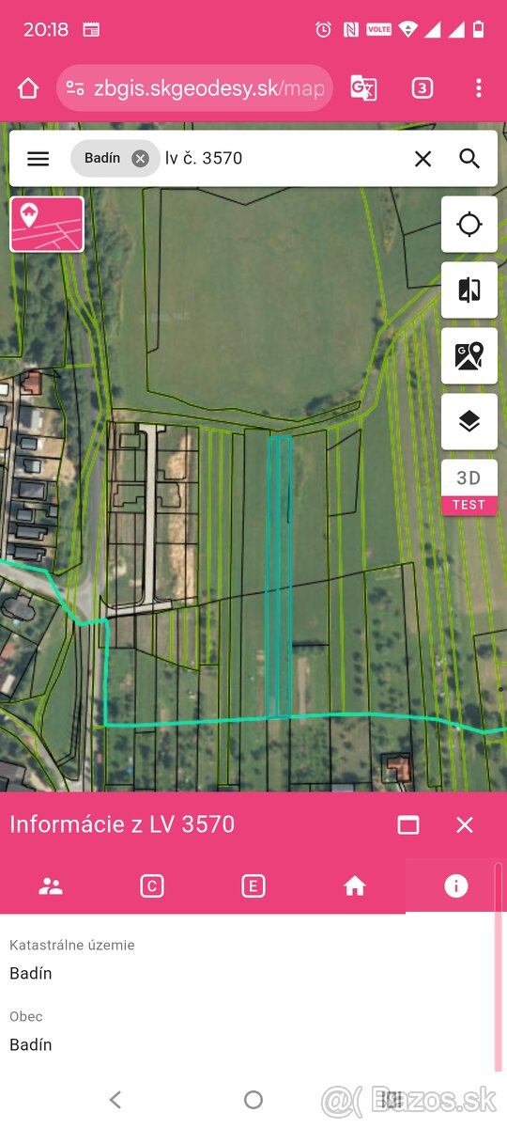Select the buildings house tab
Viewport: 507px width, 1128px height.
click(x=355, y=885)
